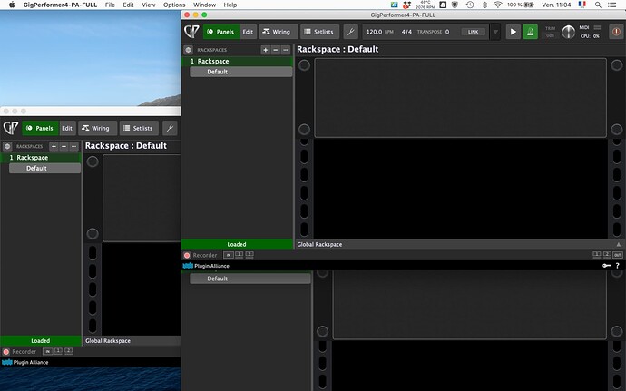Enter Edit mode in back window

click(x=67, y=128)
